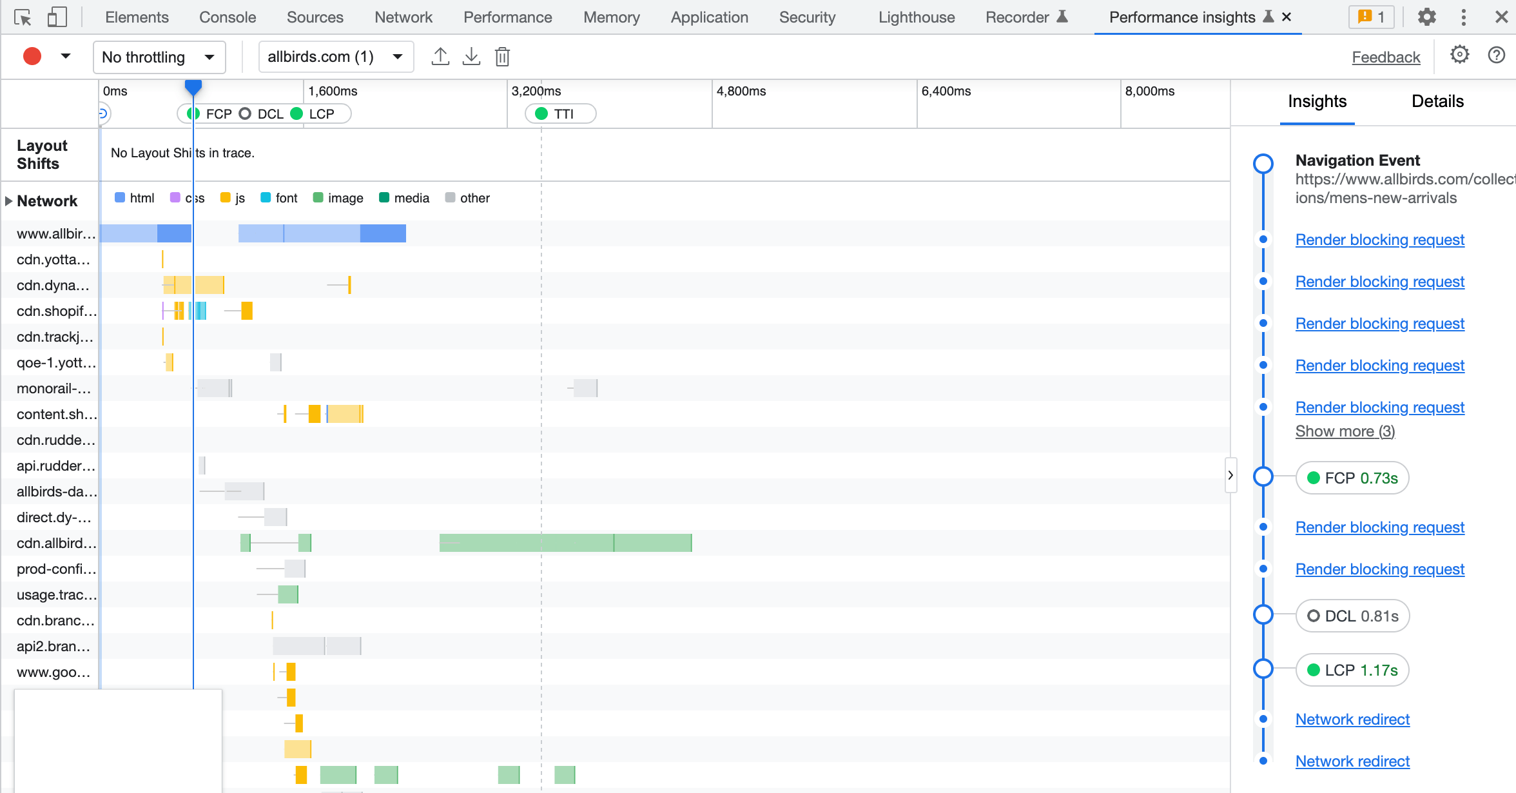Toggle the DCL checkbox in timeline header
Image resolution: width=1516 pixels, height=793 pixels.
(244, 113)
